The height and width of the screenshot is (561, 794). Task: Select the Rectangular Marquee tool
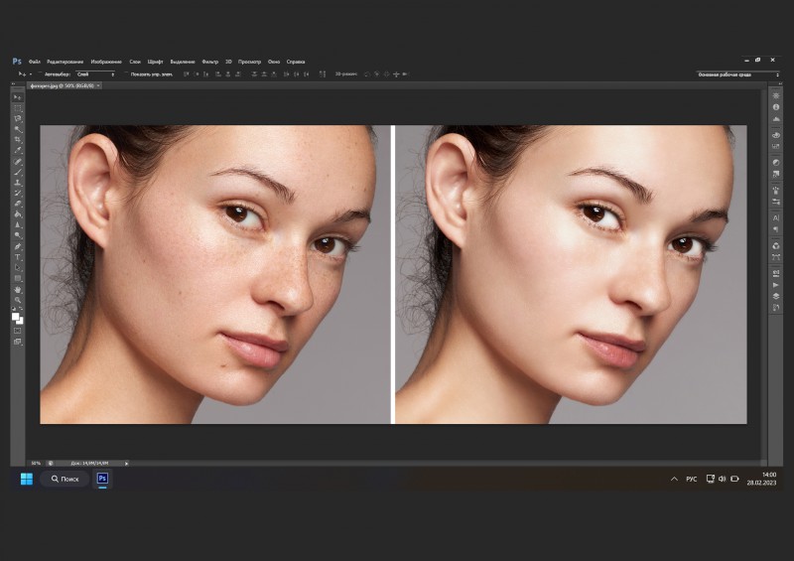click(x=18, y=108)
